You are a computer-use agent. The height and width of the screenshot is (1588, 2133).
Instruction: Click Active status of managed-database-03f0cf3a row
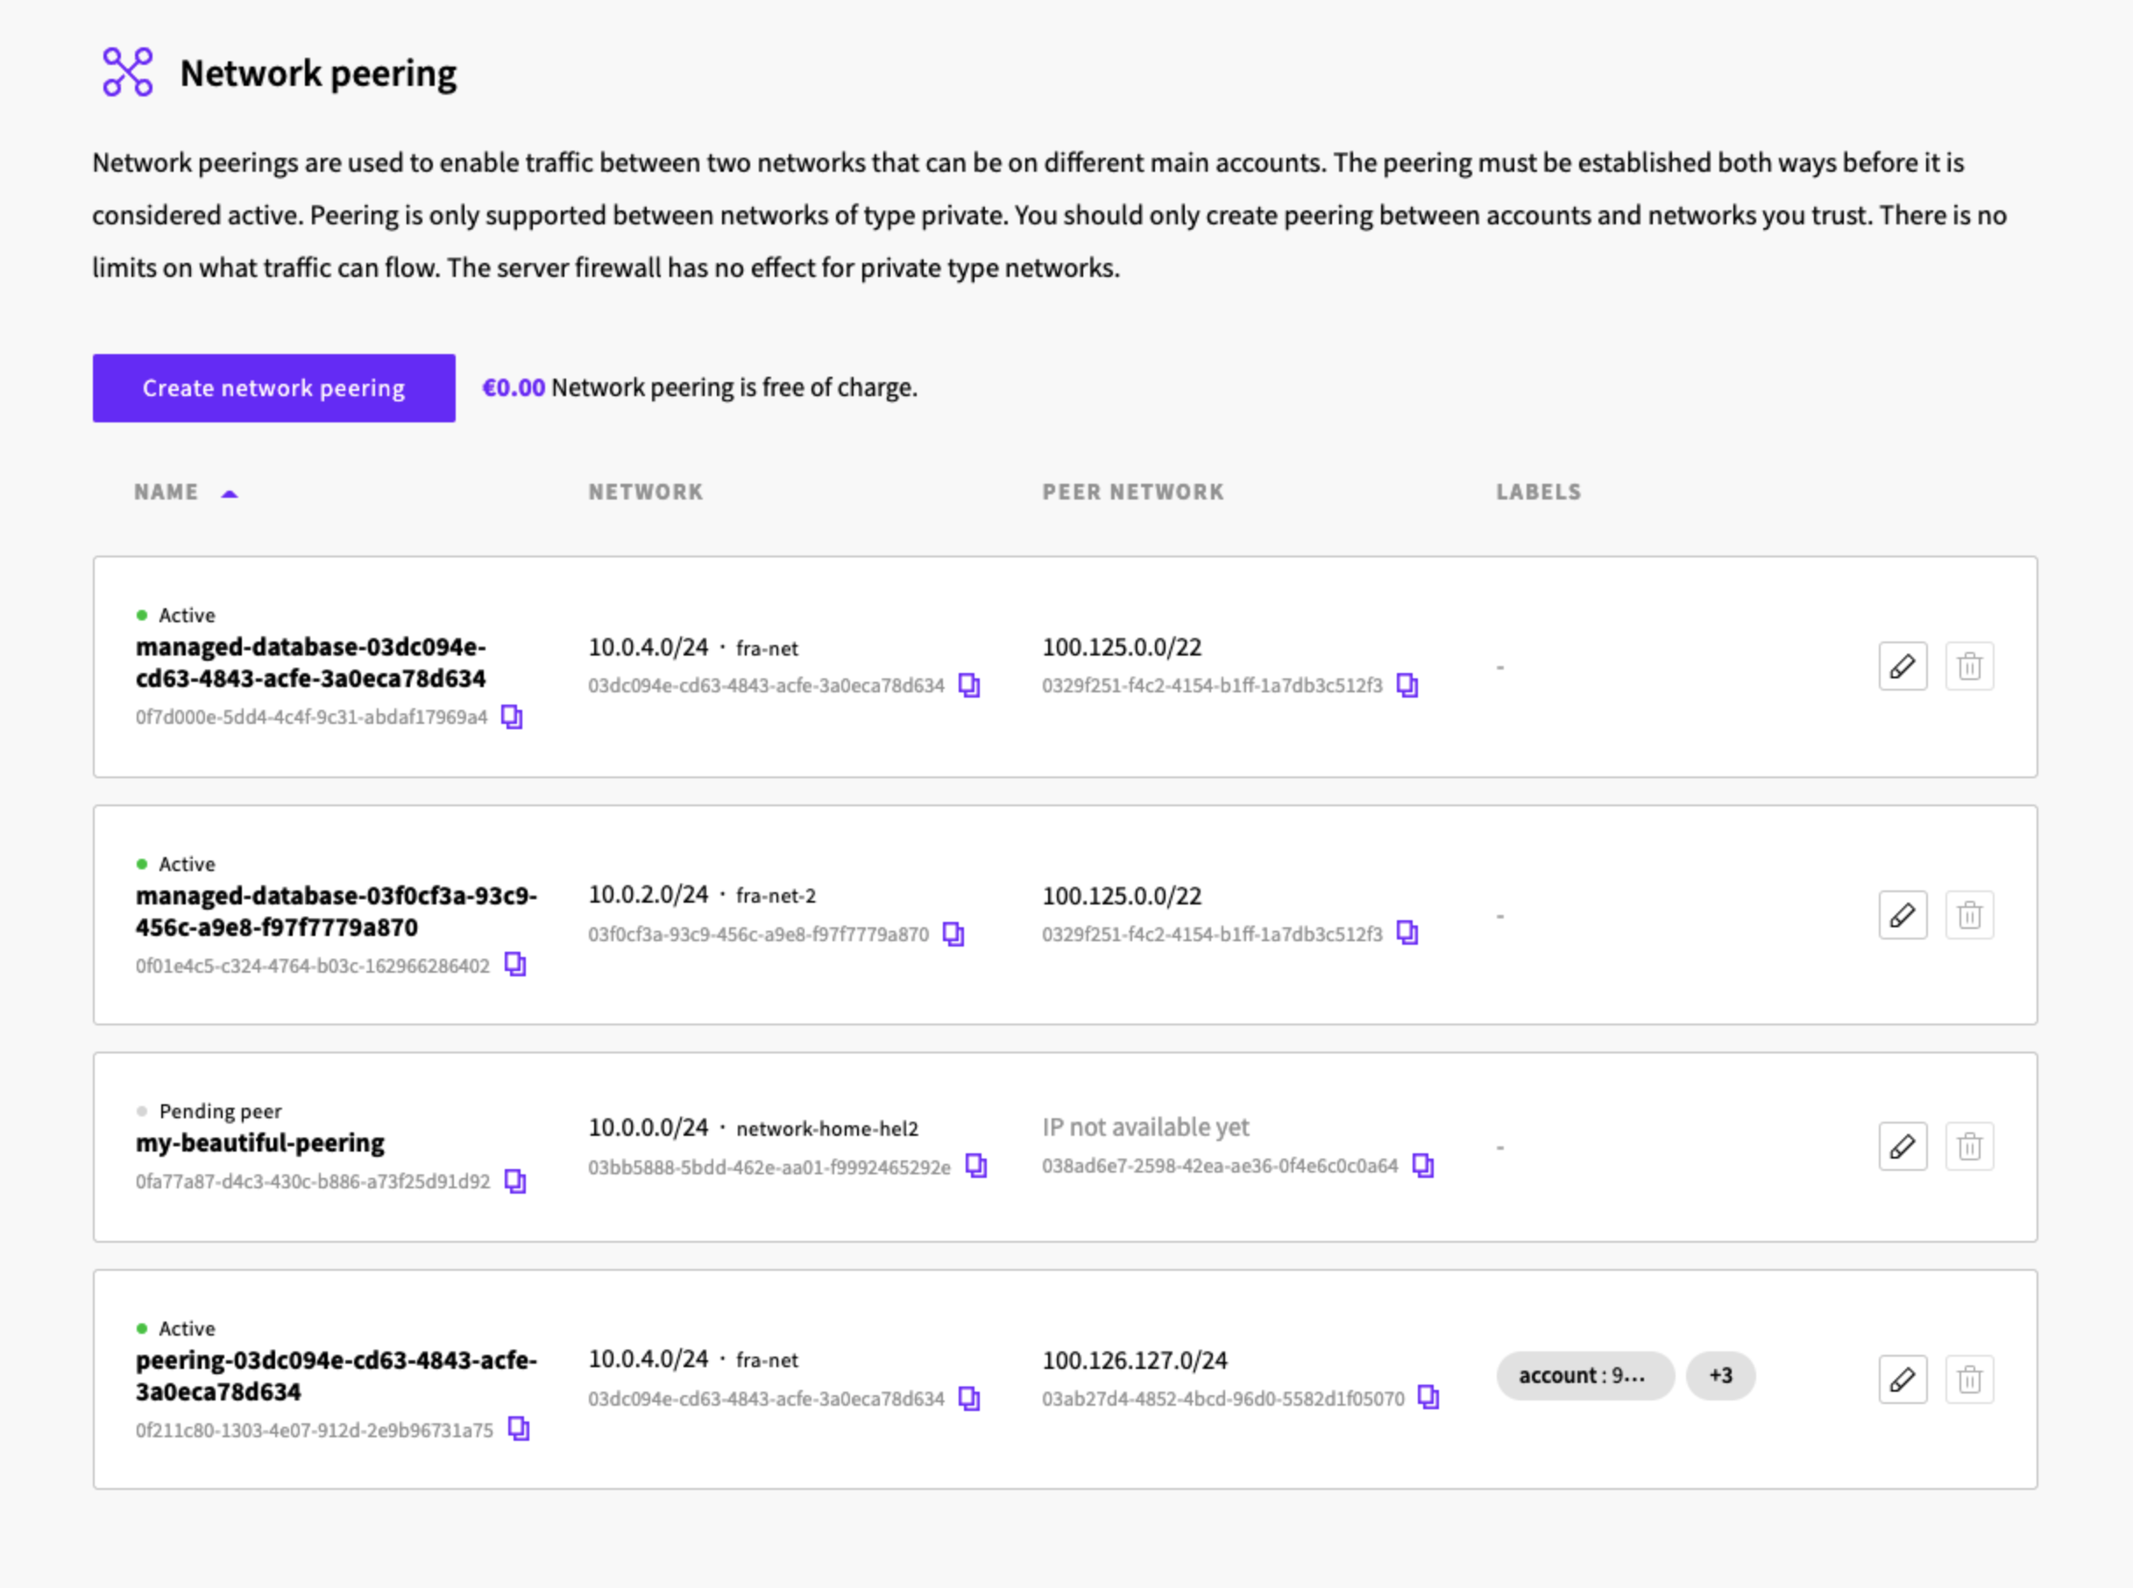click(187, 864)
